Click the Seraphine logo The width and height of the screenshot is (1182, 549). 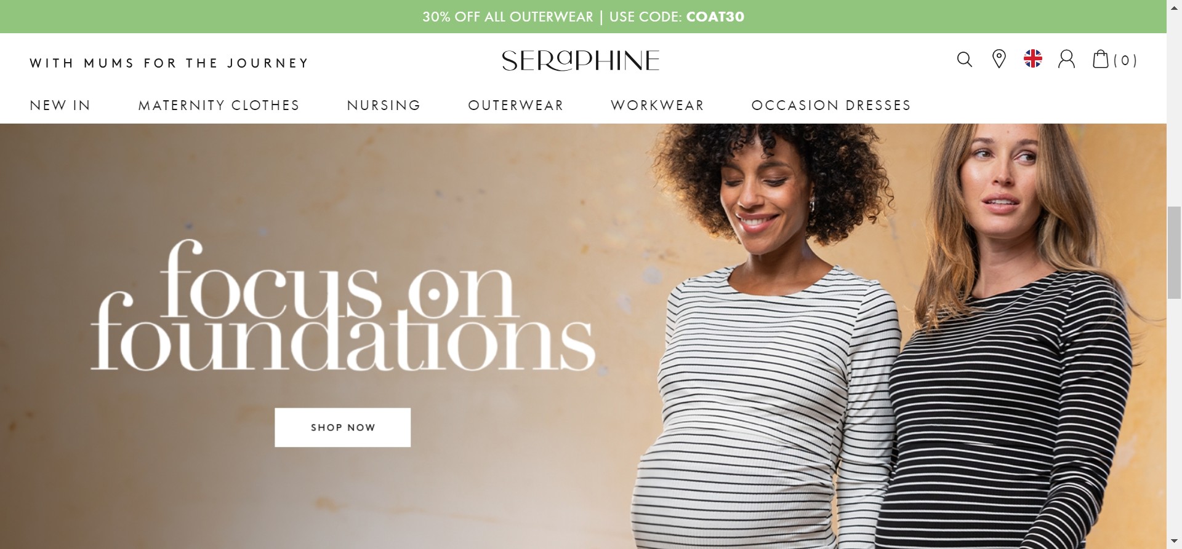click(581, 60)
